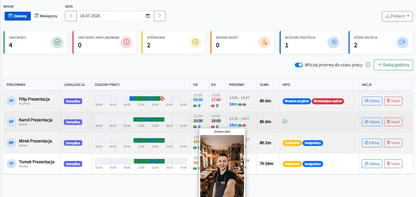This screenshot has height=197, width=416.
Task: Open Kamil's shift end red camera icon
Action: pyautogui.click(x=213, y=127)
